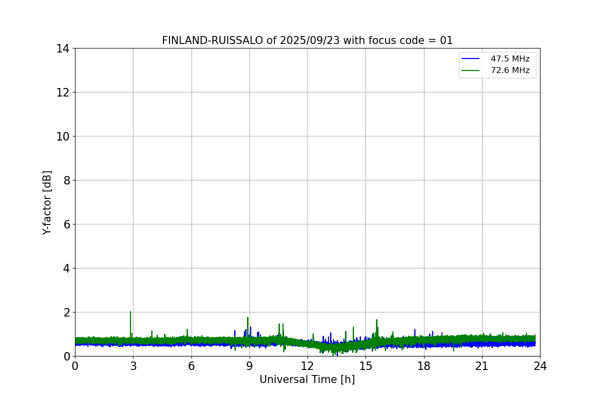Screen dimensions: 600x400
Task: Click the Universal Time [h] axis label
Action: tap(307, 379)
